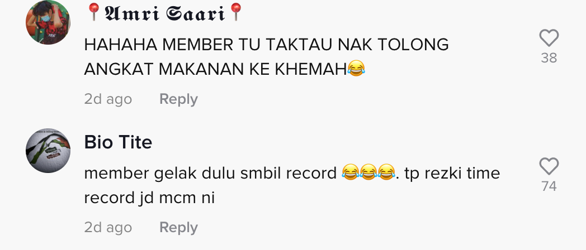The image size is (586, 250).
Task: Click the pin emoji after Amri Saari
Action: pyautogui.click(x=236, y=12)
